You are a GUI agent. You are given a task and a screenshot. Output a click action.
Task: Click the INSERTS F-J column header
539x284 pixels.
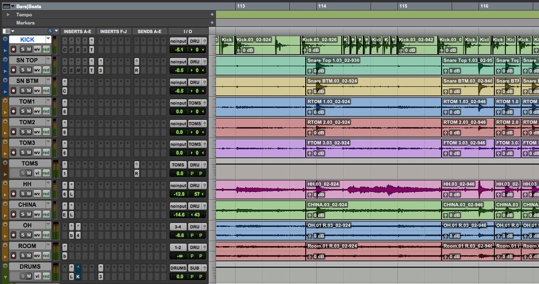[x=114, y=31]
